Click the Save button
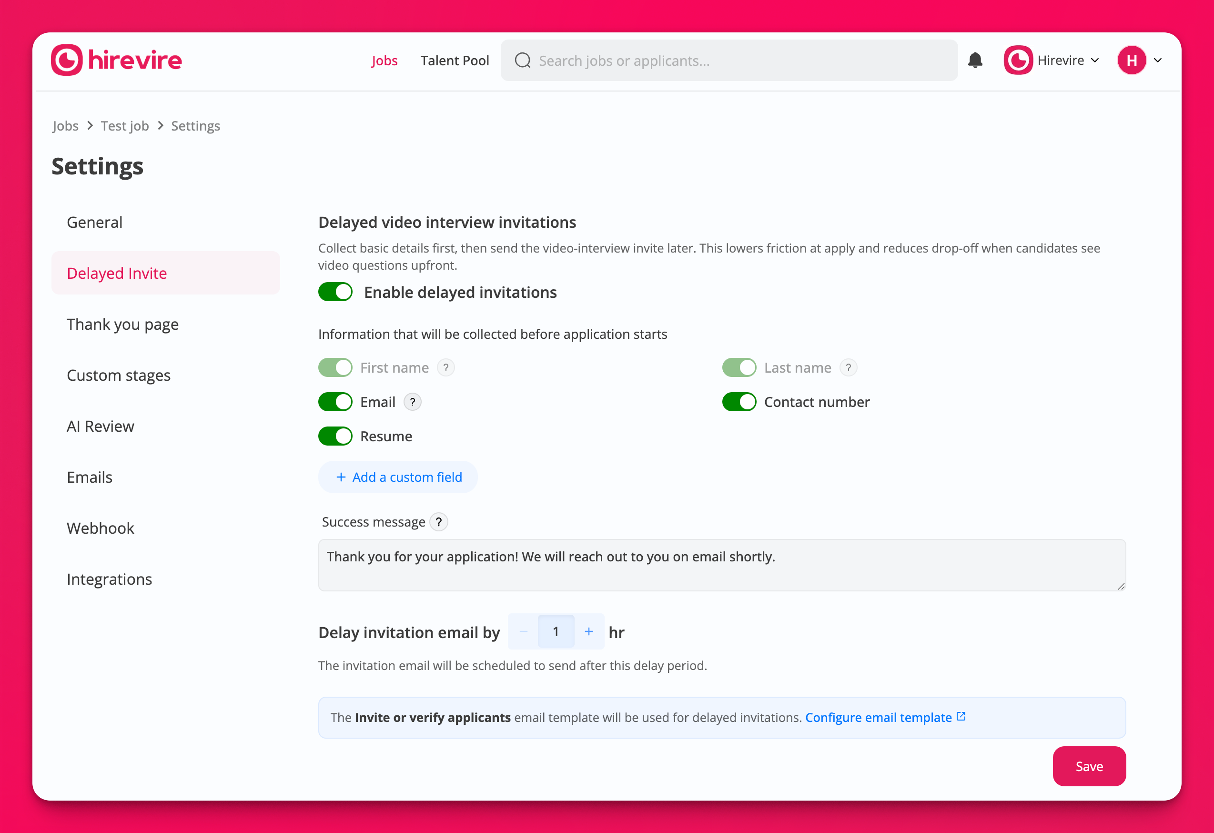 pos(1089,766)
